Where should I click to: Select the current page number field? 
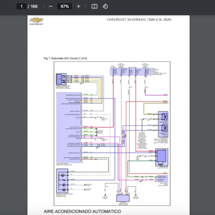(x=22, y=6)
